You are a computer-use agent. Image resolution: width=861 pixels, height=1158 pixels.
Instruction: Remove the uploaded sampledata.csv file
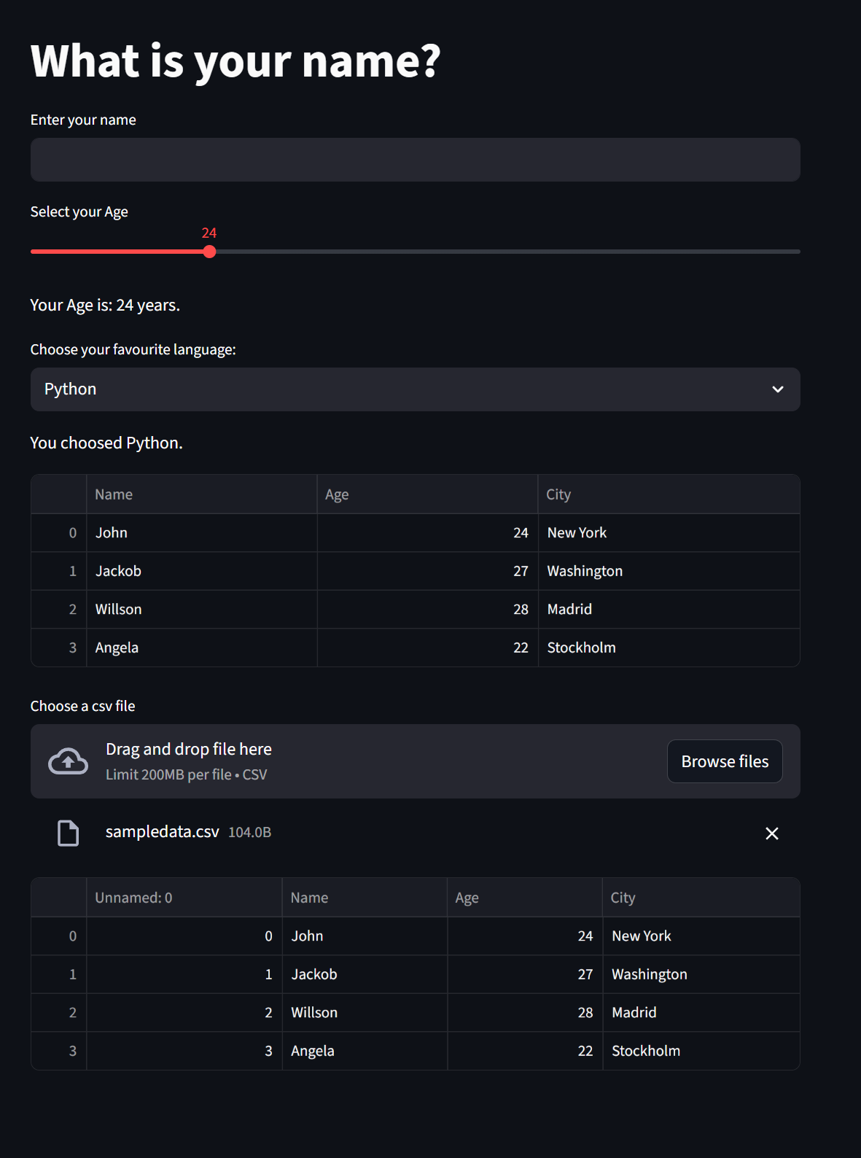(771, 833)
